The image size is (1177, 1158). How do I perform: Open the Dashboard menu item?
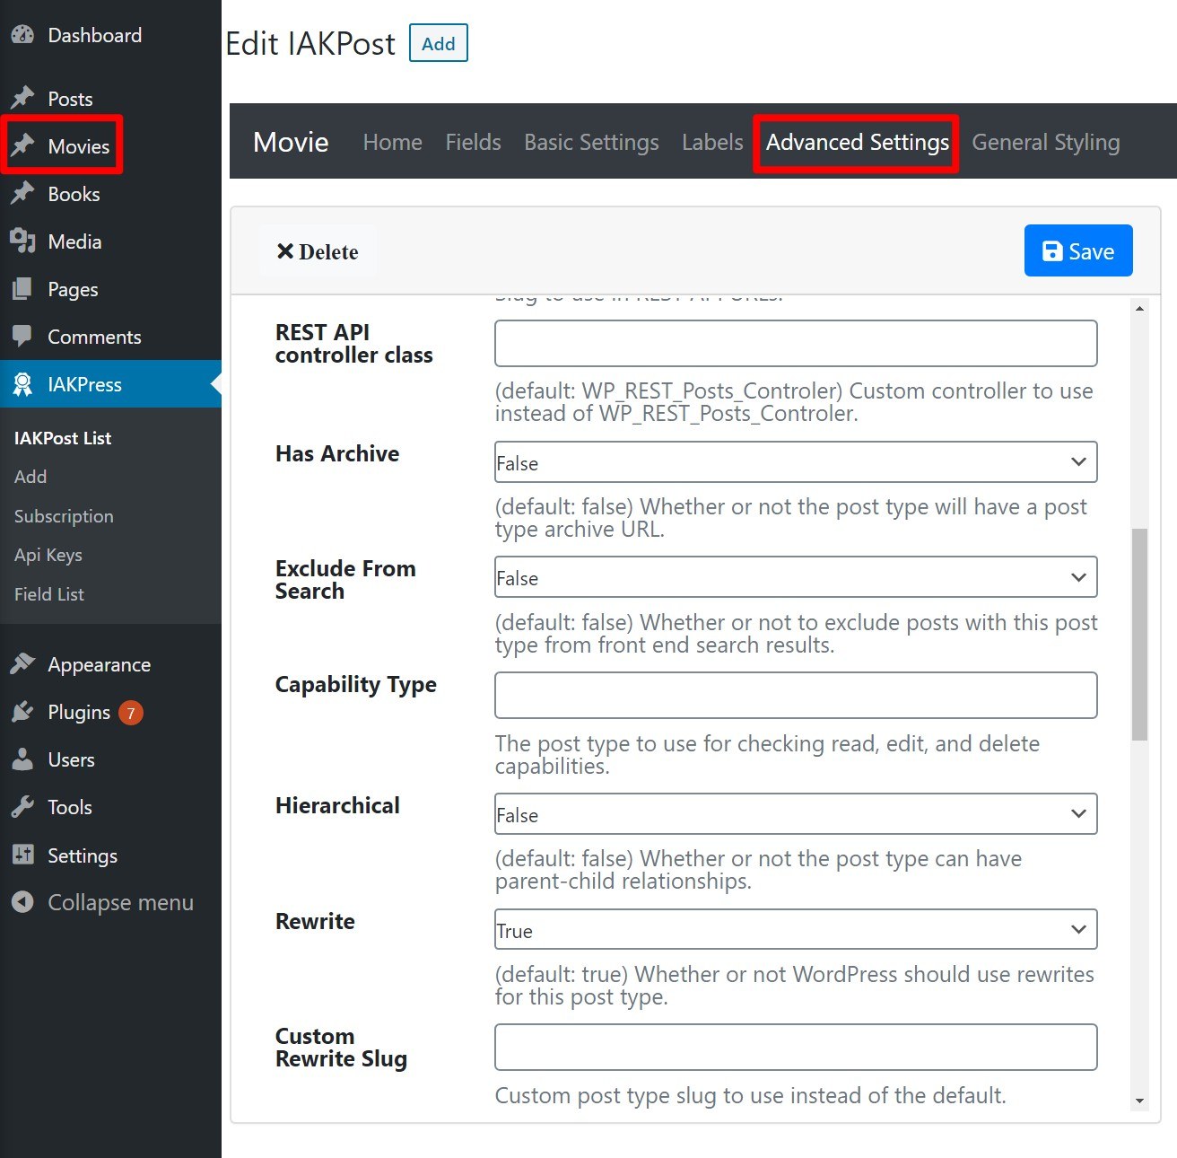click(x=110, y=35)
